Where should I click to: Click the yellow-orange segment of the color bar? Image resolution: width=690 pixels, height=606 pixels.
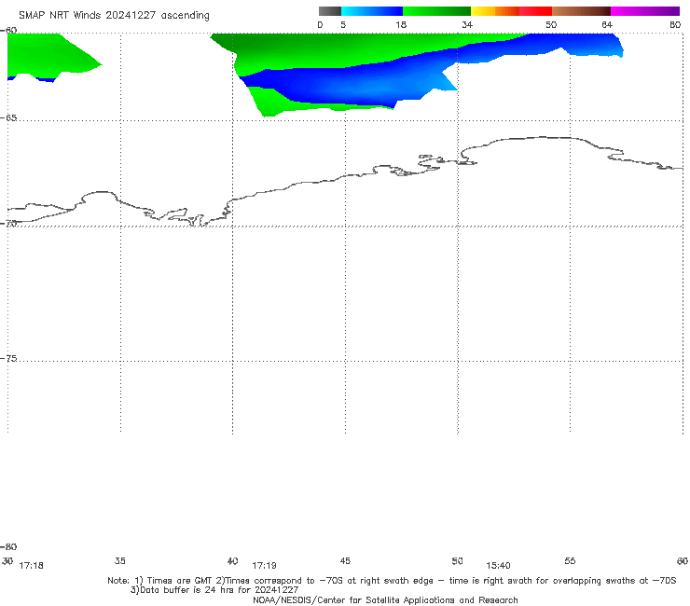coord(495,11)
